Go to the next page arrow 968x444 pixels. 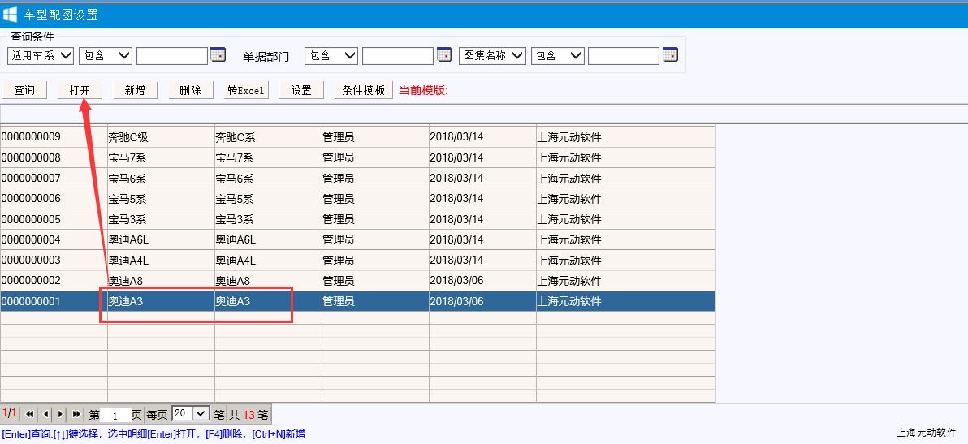pyautogui.click(x=61, y=414)
